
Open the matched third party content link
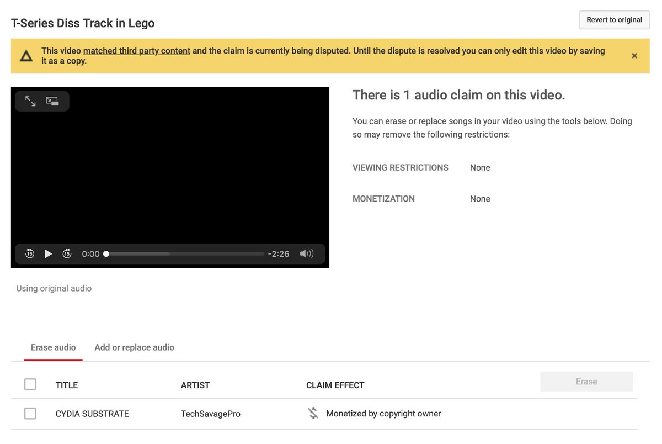click(137, 51)
